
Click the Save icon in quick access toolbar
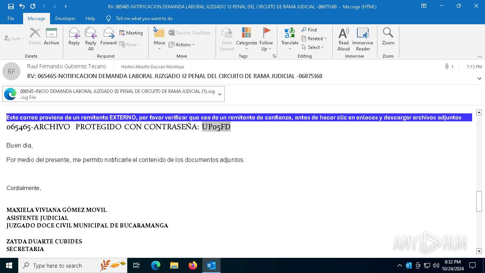[x=11, y=6]
